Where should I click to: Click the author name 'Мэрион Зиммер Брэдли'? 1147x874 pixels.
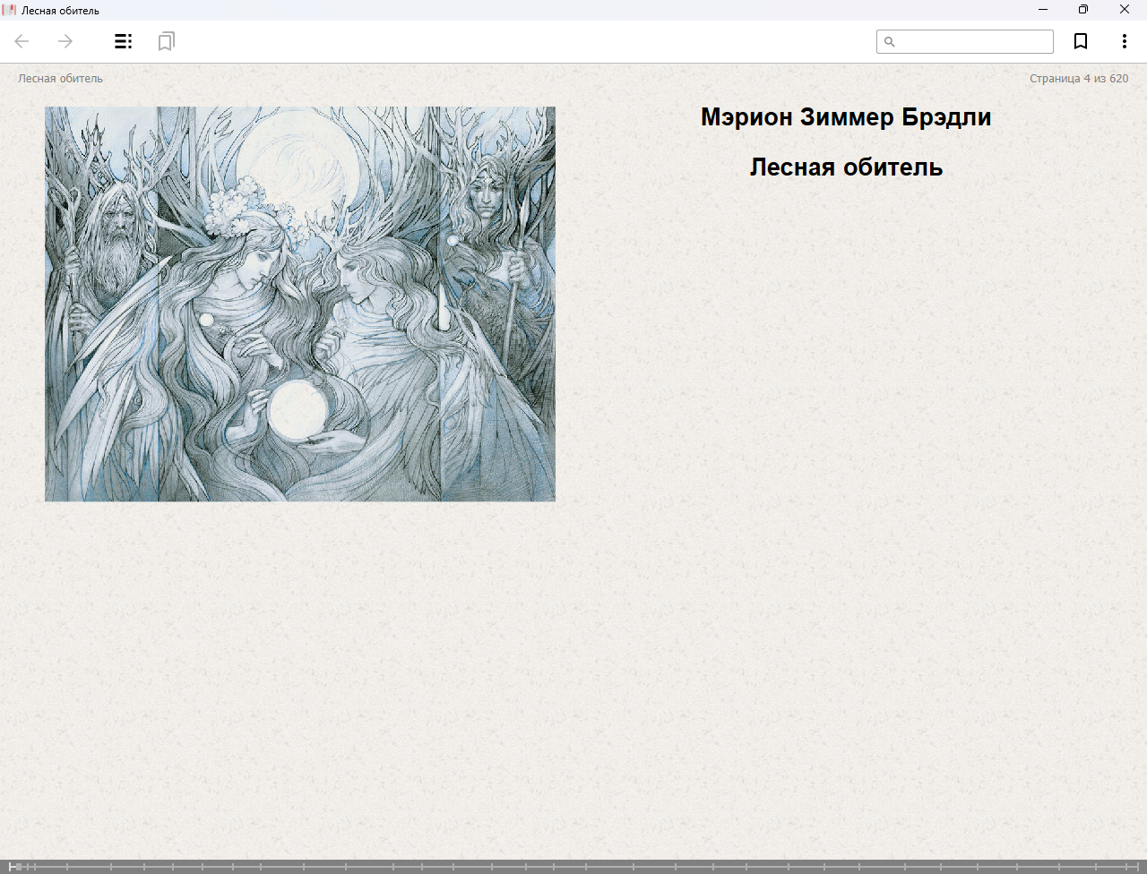[x=846, y=117]
